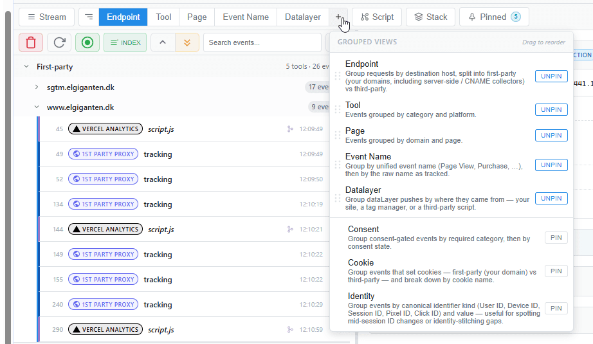Pin the Consent grouped view
The height and width of the screenshot is (344, 593).
(x=556, y=237)
